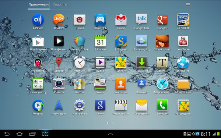Go to second page indicator dot
The image size is (221, 138).
pos(113,123)
